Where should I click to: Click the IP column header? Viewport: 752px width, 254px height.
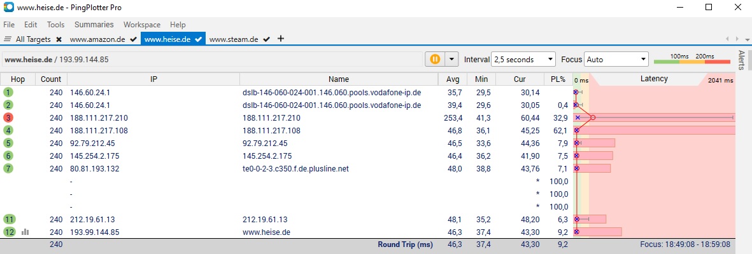(153, 79)
